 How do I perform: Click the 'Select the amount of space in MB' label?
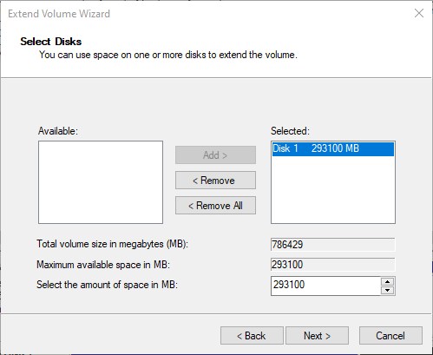107,285
